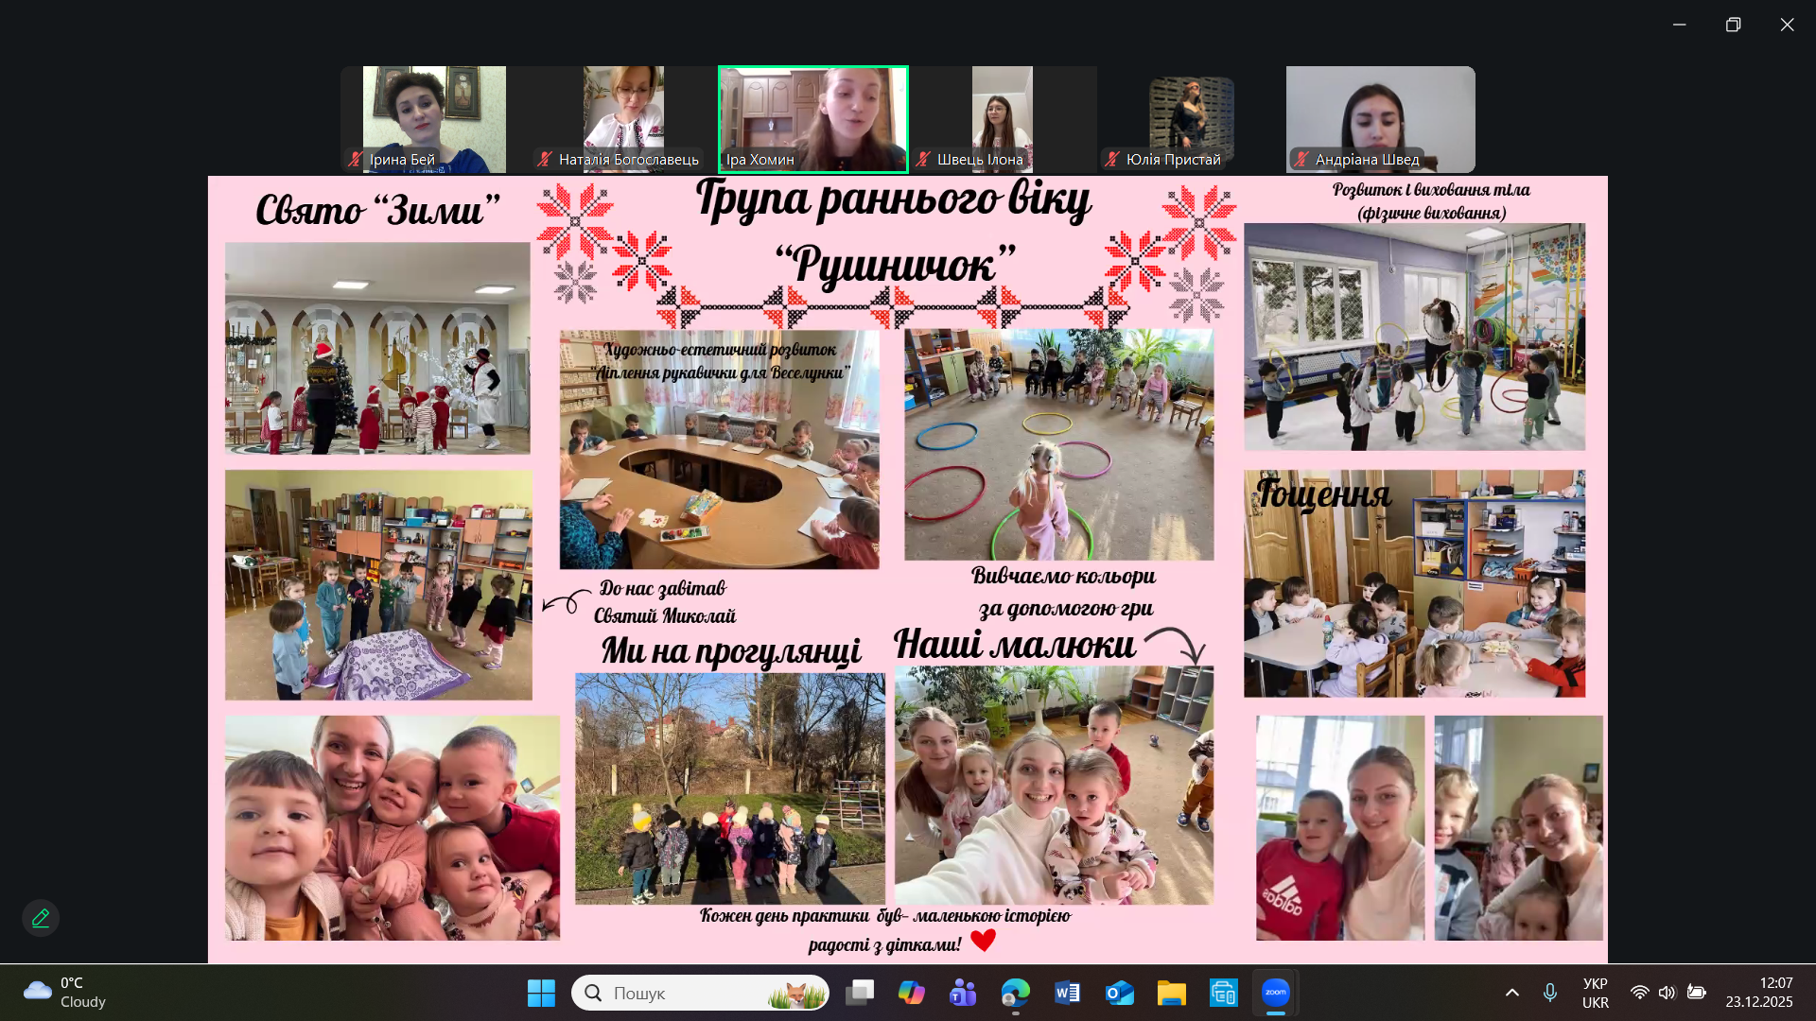Switch the keyboard language from УКР
The image size is (1816, 1021).
pyautogui.click(x=1595, y=993)
